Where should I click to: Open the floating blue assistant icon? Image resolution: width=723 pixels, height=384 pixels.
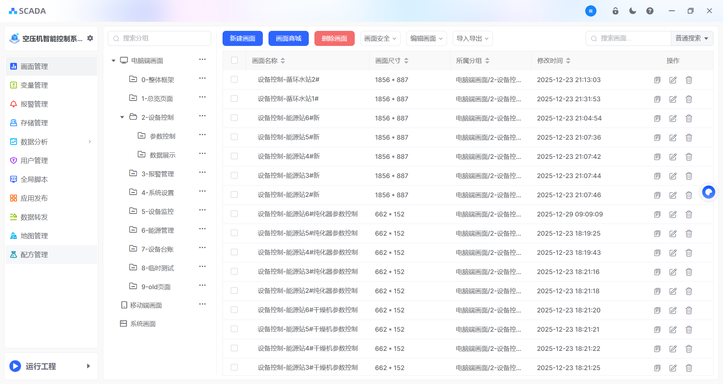click(708, 192)
